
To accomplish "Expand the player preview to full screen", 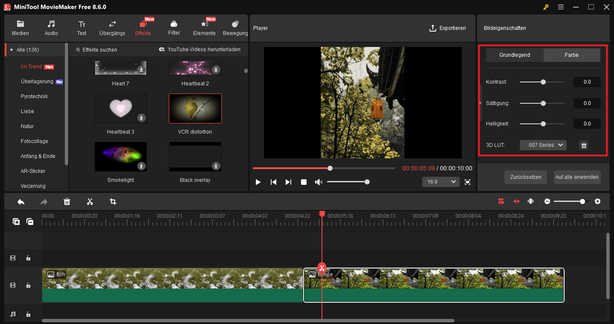I will click(467, 182).
